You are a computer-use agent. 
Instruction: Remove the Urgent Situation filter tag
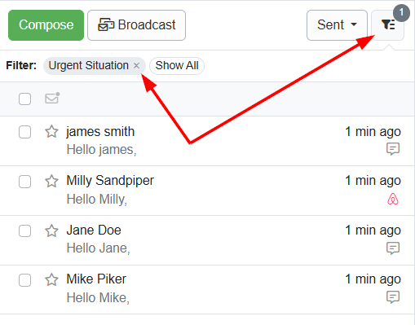coord(137,65)
